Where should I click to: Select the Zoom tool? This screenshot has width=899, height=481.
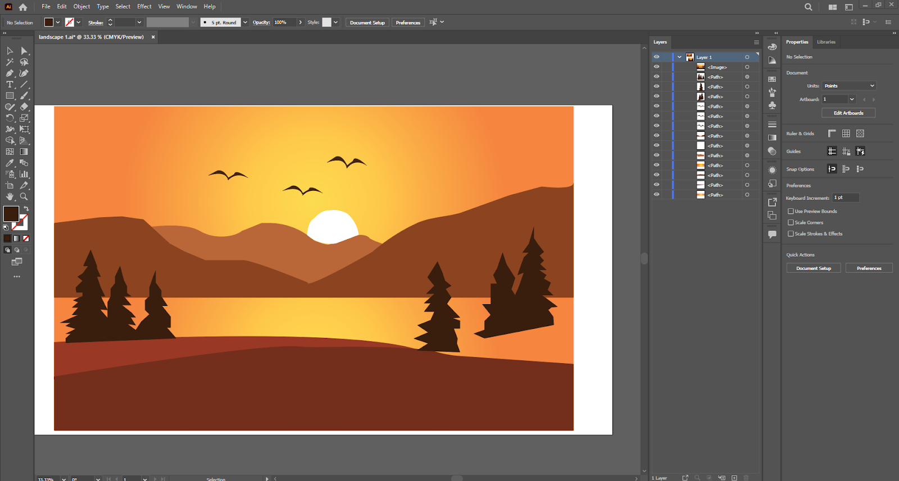24,196
